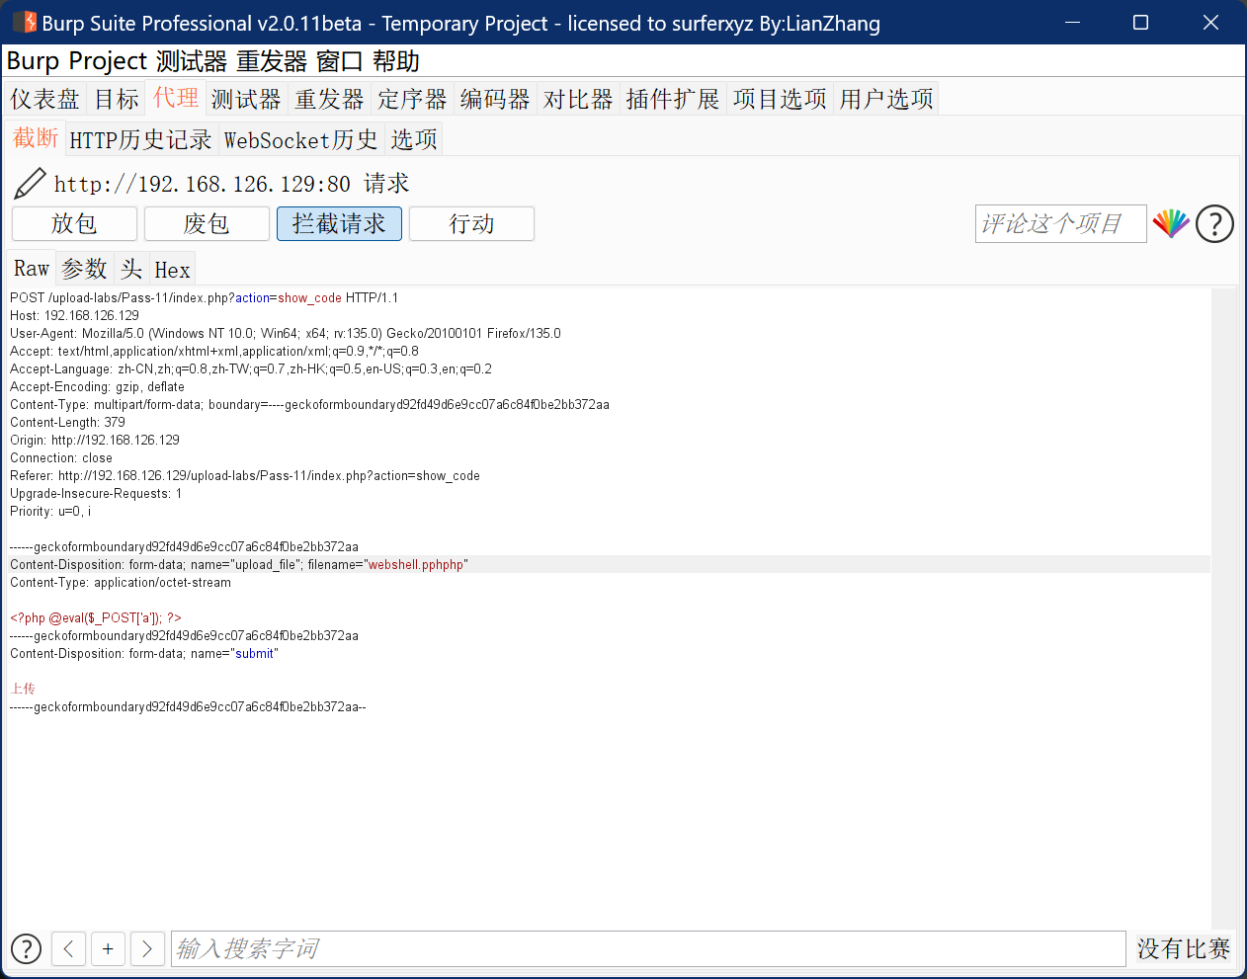Switch to the 插件扩展 tab
The image size is (1247, 979).
(673, 99)
